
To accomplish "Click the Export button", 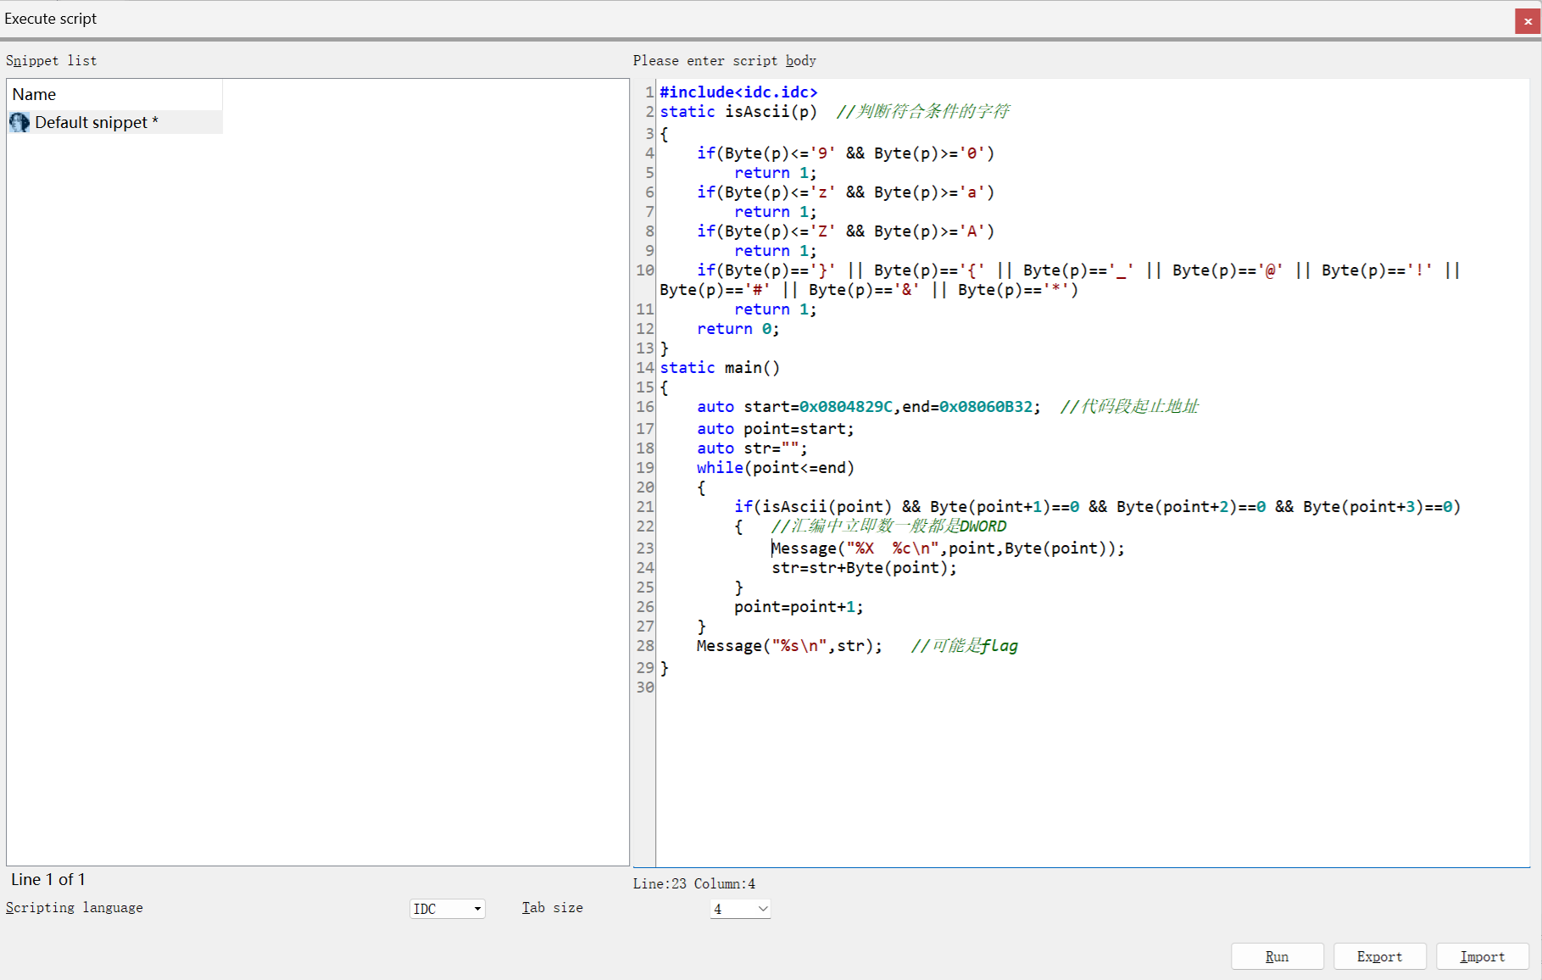I will [1379, 956].
